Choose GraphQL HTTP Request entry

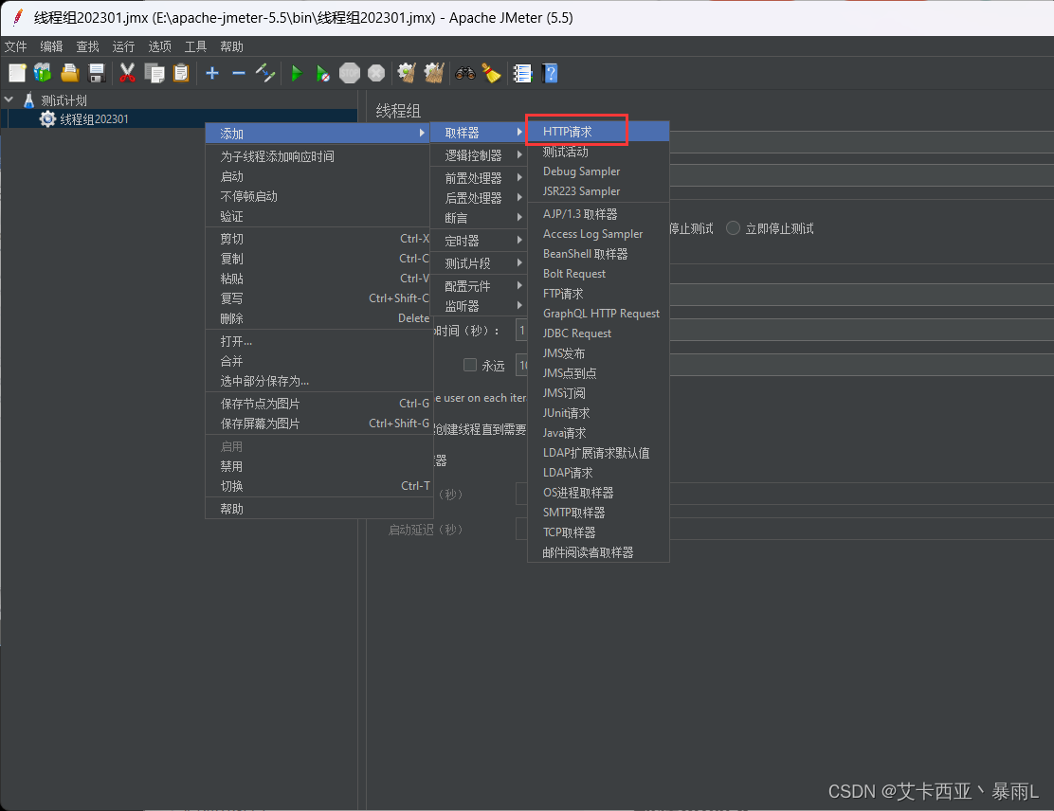click(x=598, y=313)
